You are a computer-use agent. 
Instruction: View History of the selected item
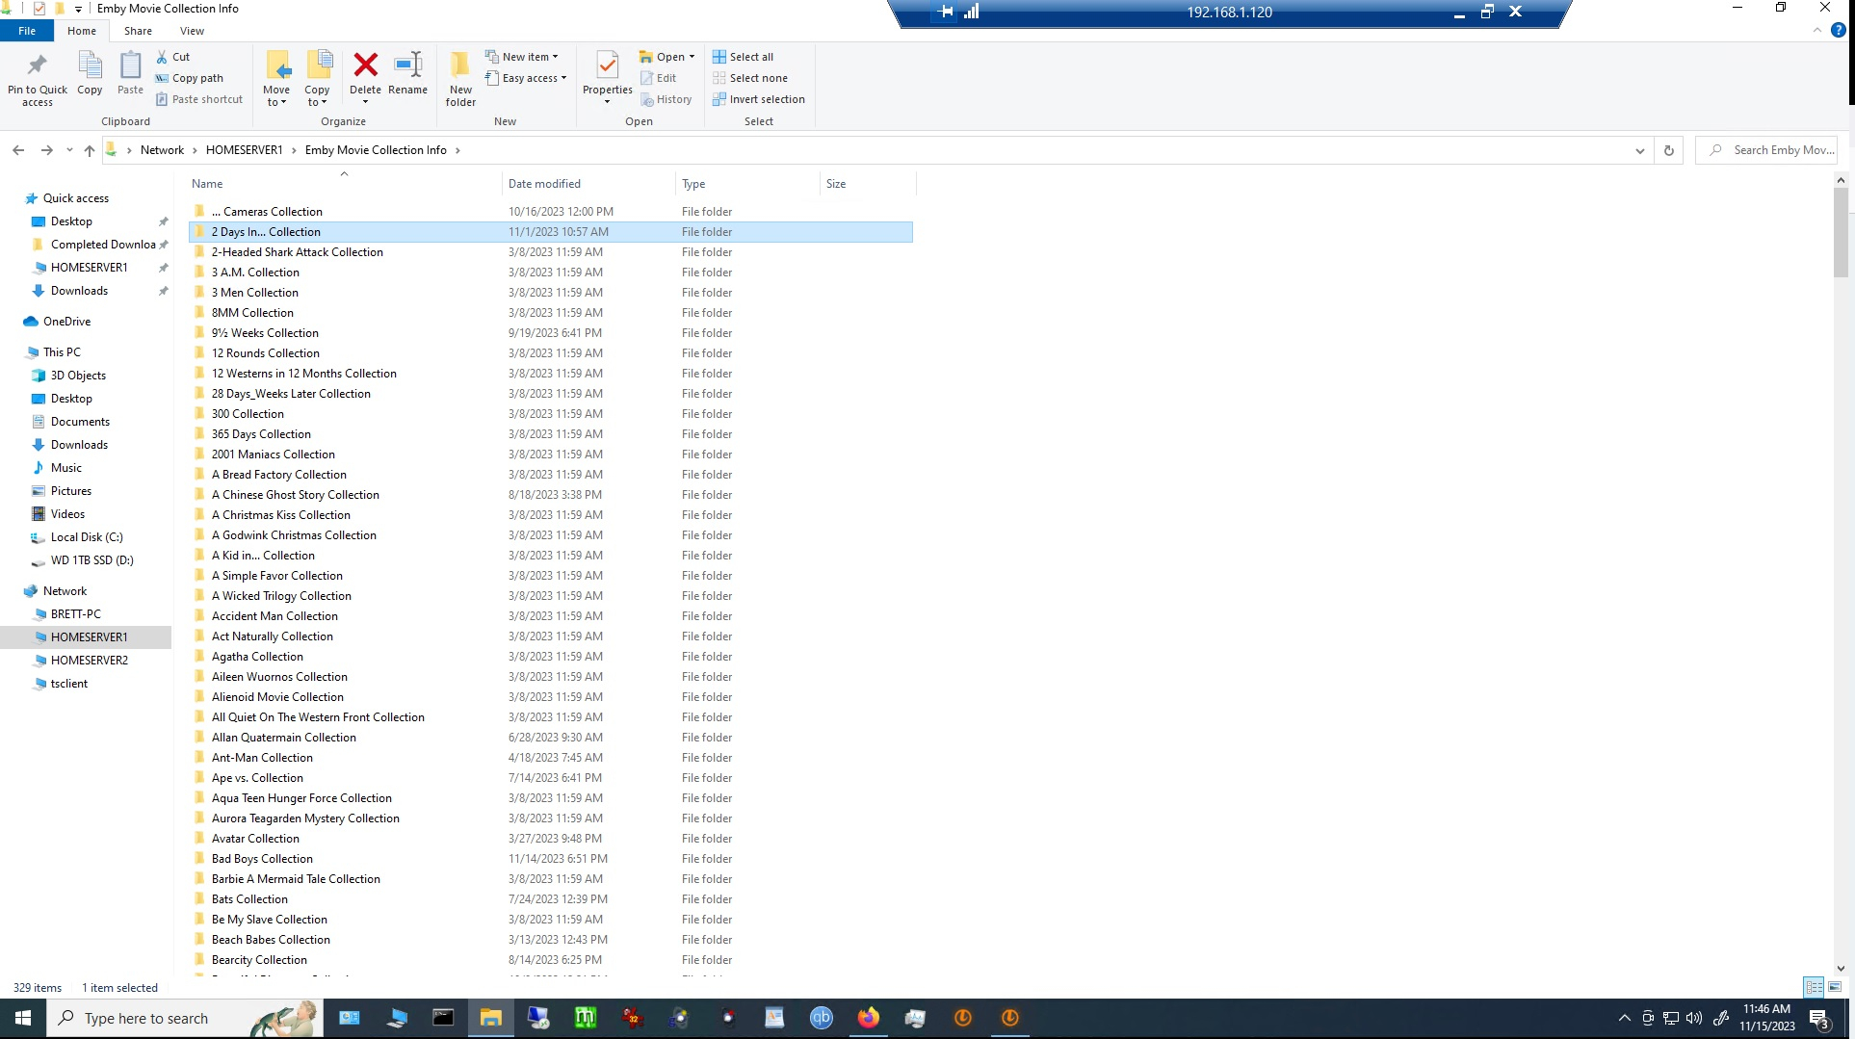coord(667,98)
